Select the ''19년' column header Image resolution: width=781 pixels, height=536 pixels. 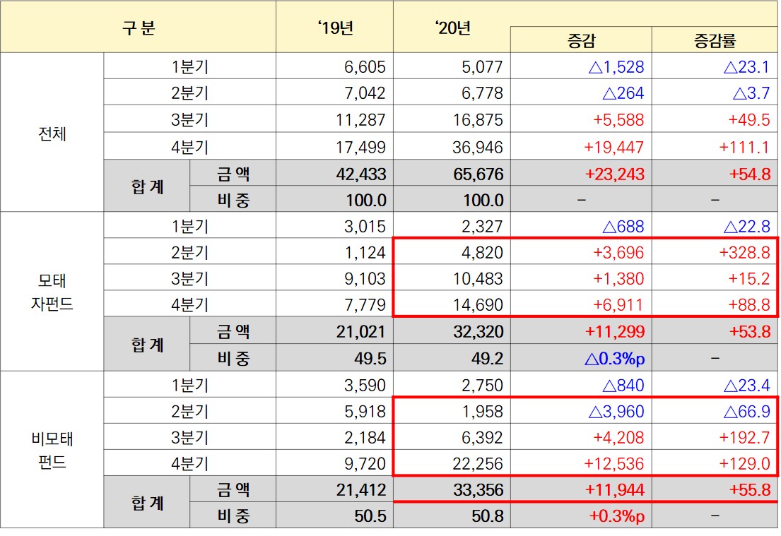(335, 28)
